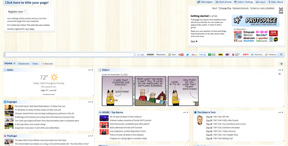Click inside the main search text field
Viewport: 288px width, 146px height.
[69, 55]
